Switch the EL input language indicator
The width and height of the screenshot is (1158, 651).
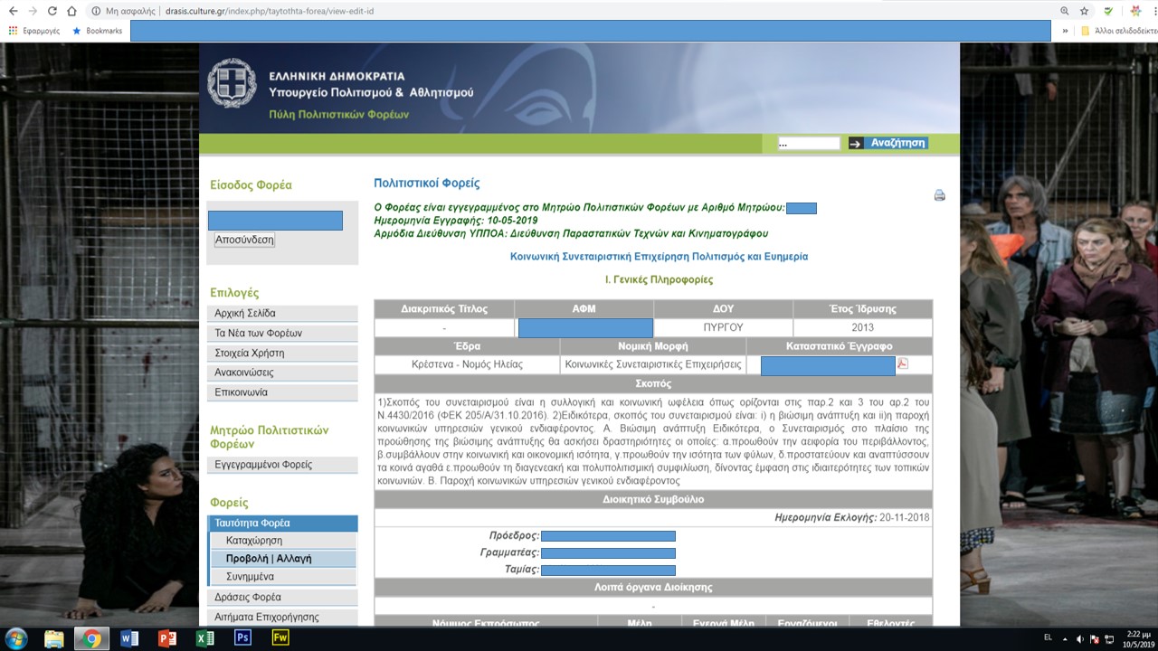point(1048,637)
